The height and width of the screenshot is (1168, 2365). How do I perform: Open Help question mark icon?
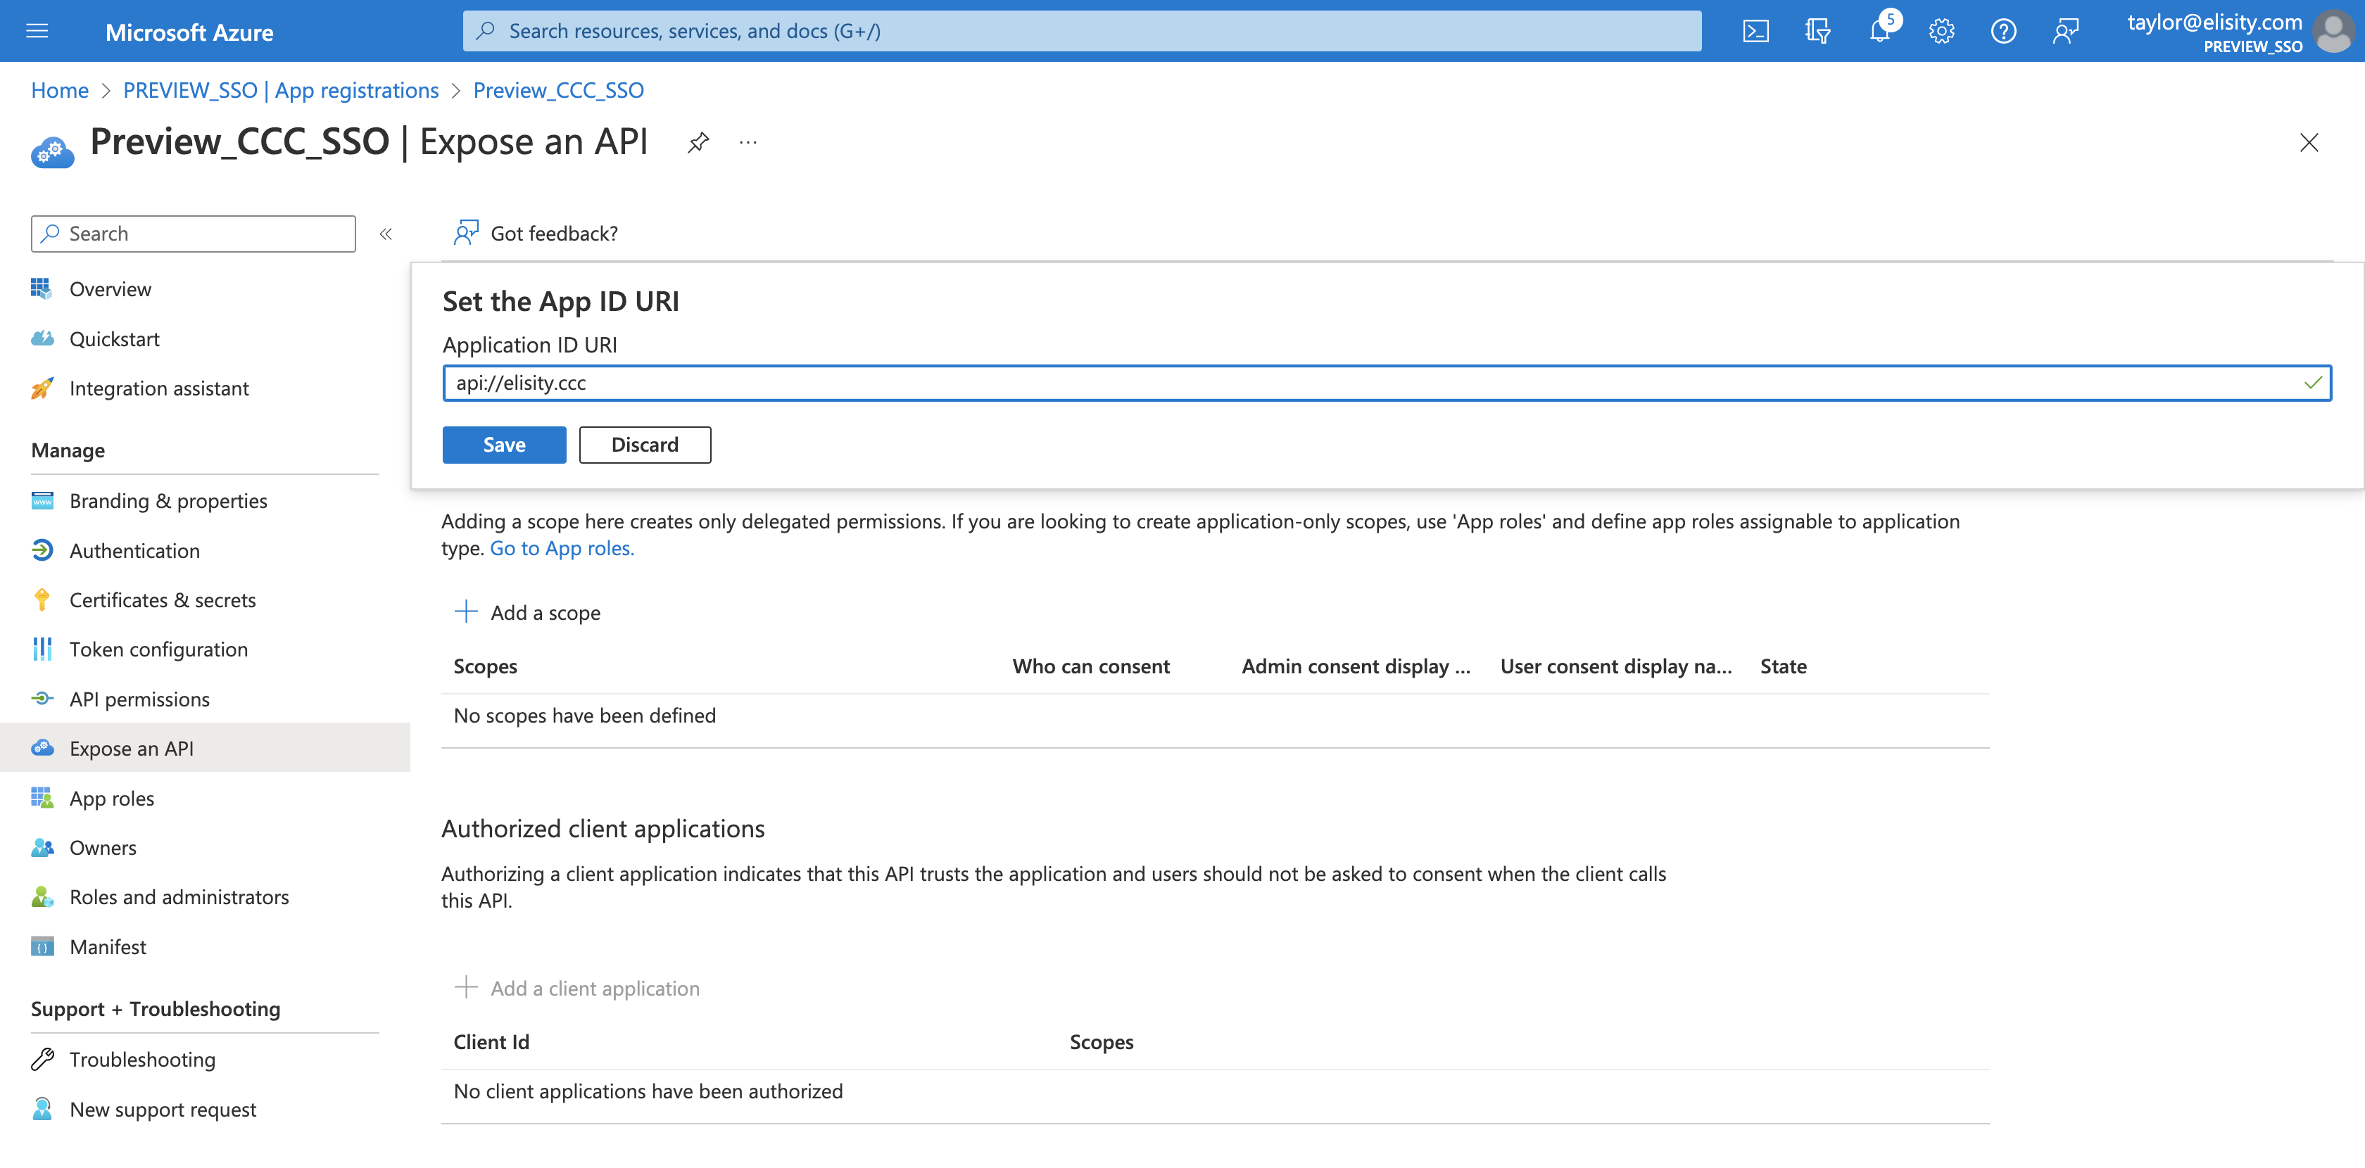pyautogui.click(x=2003, y=31)
